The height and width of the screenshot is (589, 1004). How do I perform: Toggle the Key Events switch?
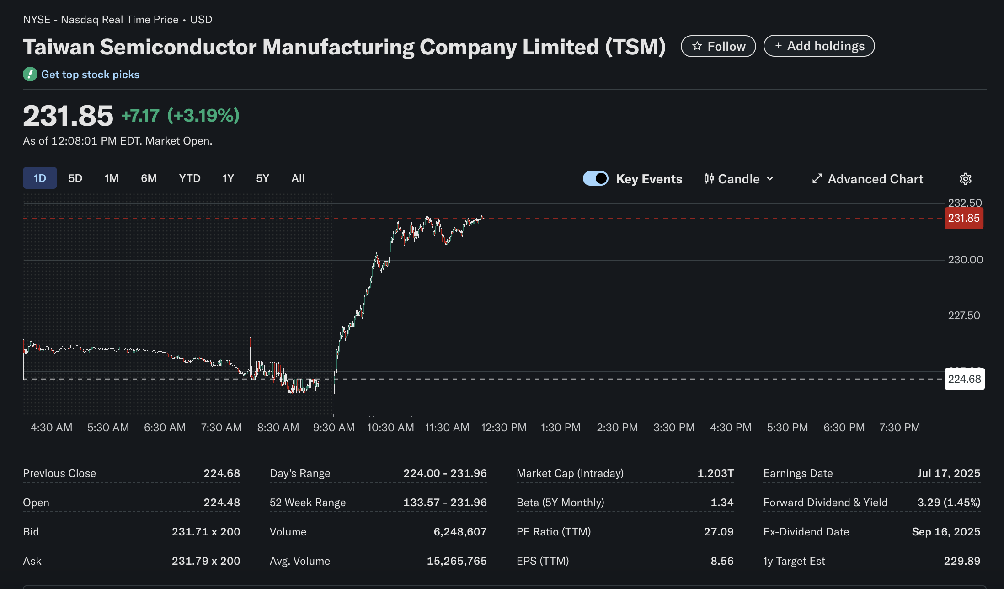click(595, 179)
